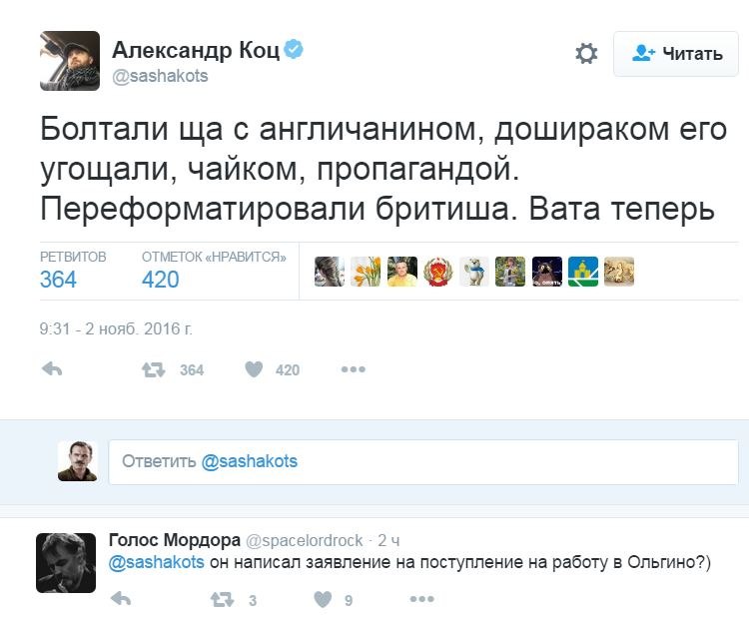Viewport: 749px width, 622px height.
Task: Like the main tweet heart icon
Action: pyautogui.click(x=254, y=369)
